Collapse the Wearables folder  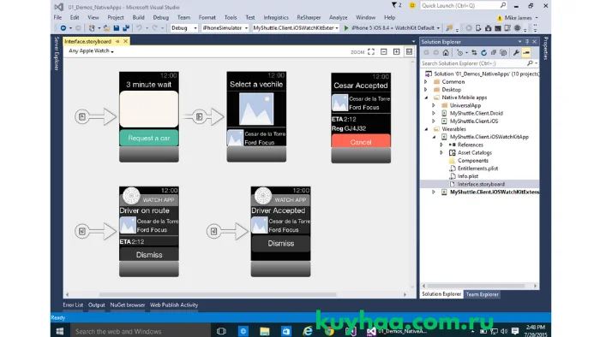click(426, 129)
